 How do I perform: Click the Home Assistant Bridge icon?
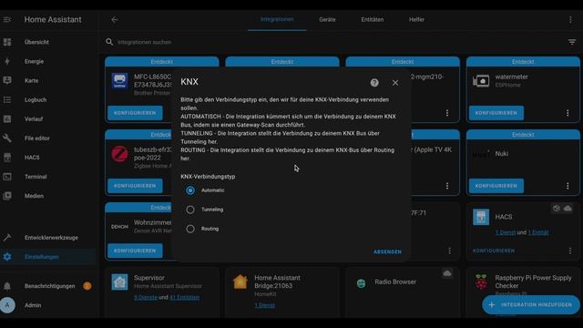240,282
